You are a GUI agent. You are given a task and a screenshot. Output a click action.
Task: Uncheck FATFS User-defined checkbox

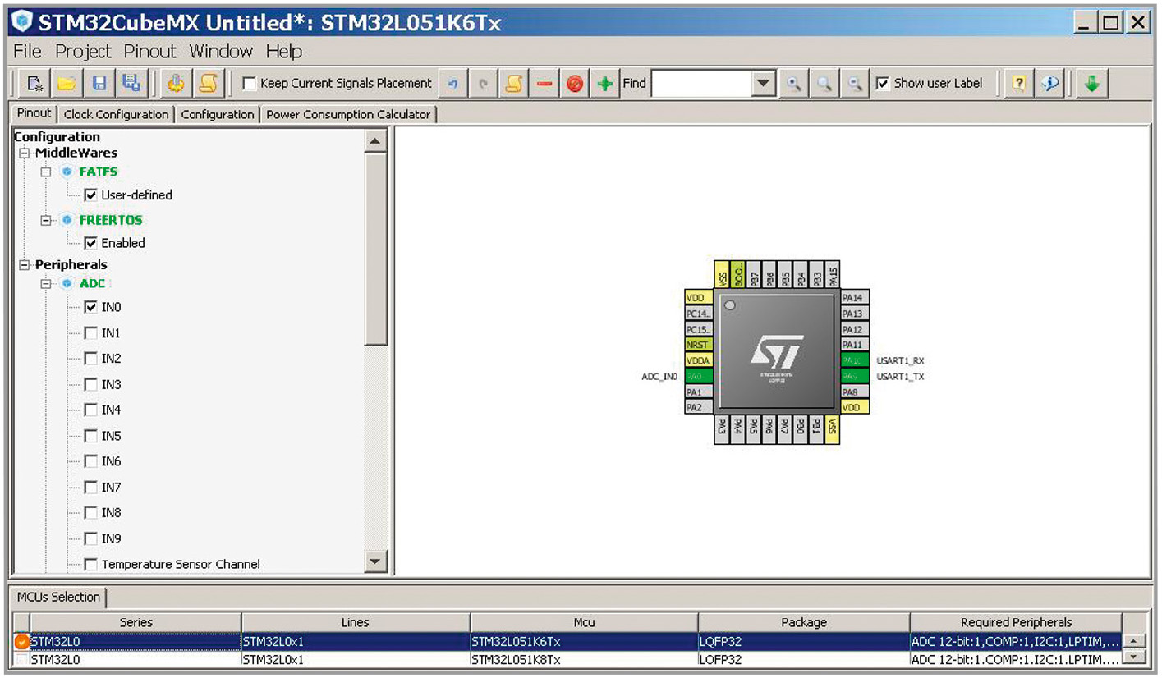tap(91, 195)
